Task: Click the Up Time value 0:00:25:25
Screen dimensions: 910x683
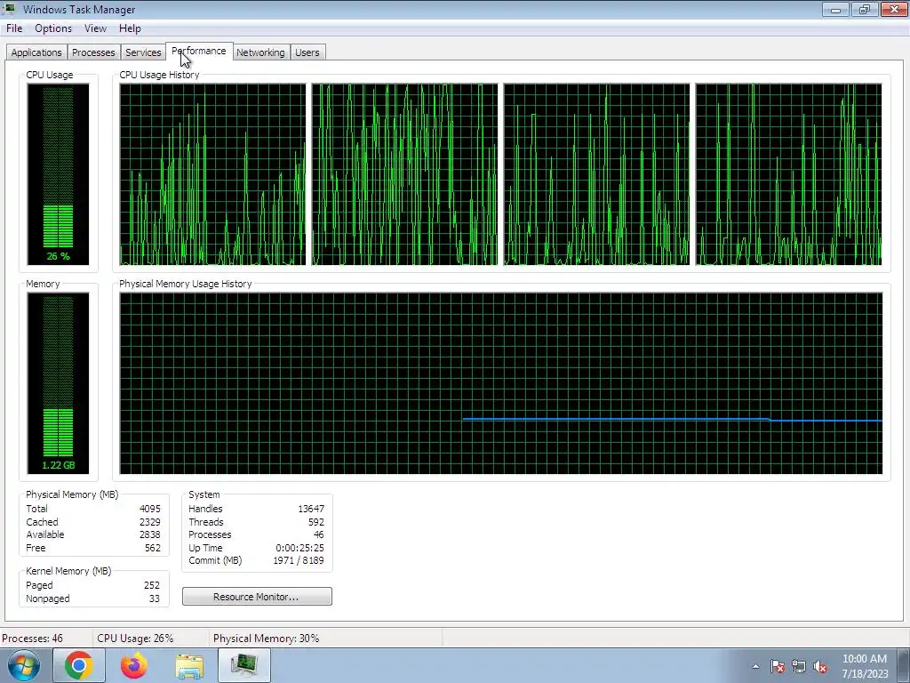Action: [x=300, y=548]
